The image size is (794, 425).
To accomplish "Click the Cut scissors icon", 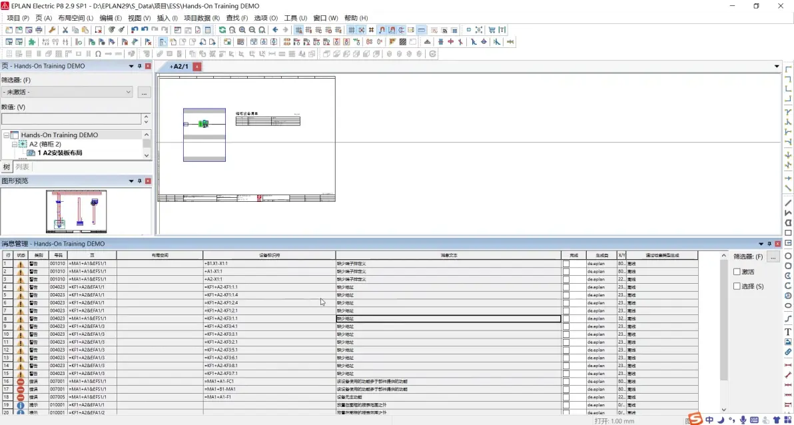I will [x=65, y=30].
